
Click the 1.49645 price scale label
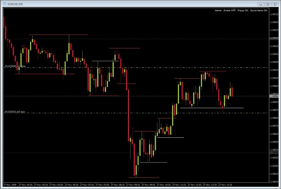click(x=274, y=22)
